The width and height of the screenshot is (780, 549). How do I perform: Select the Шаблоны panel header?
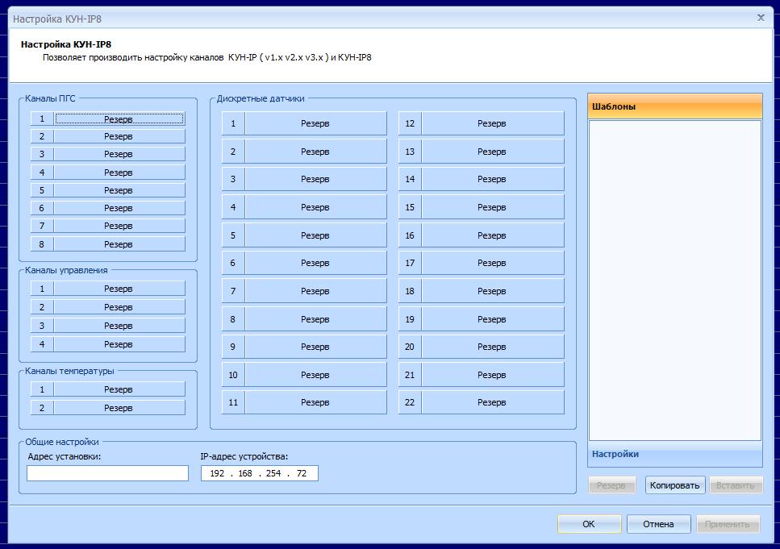[674, 106]
